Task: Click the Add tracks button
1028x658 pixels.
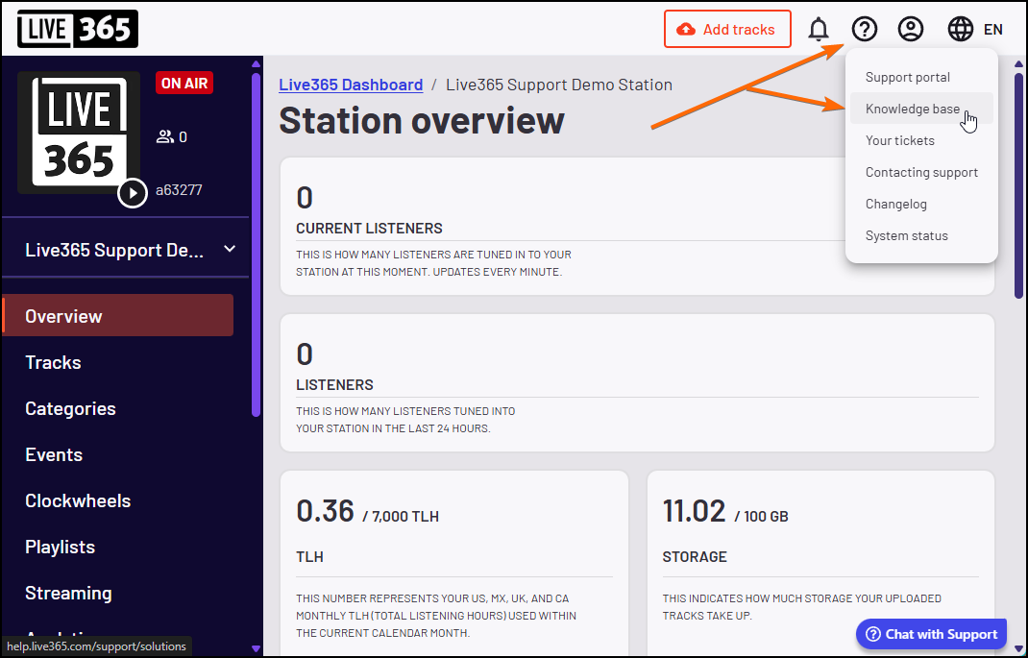Action: [727, 29]
